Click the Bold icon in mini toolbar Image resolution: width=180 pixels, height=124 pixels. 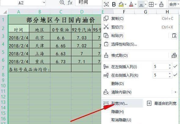point(114,4)
